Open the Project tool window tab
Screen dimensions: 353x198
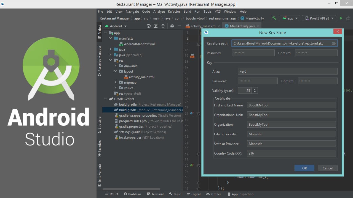[100, 32]
